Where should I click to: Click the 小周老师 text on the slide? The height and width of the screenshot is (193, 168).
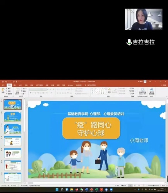139,141
